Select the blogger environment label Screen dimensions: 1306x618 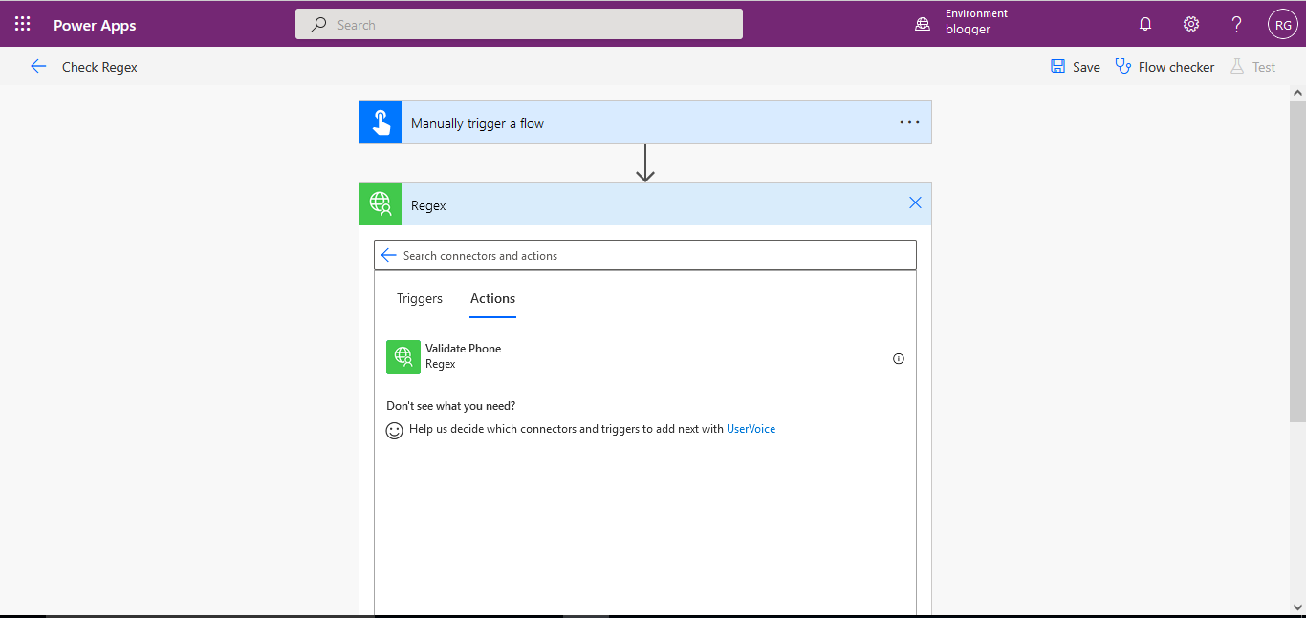[968, 30]
